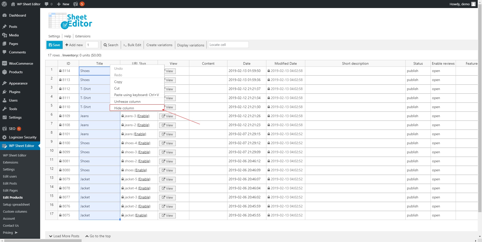Click the Save button
This screenshot has width=482, height=242.
click(54, 45)
